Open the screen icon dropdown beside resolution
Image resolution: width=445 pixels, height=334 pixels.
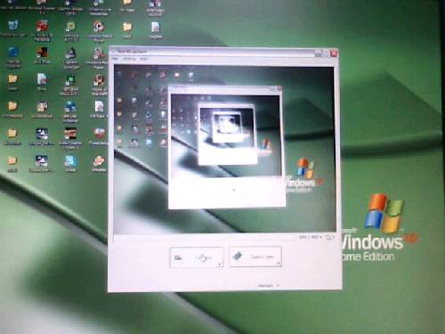[x=330, y=238]
